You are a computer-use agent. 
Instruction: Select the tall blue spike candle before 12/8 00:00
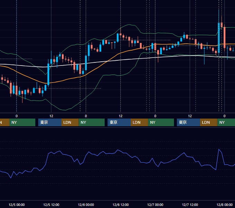click(x=219, y=37)
